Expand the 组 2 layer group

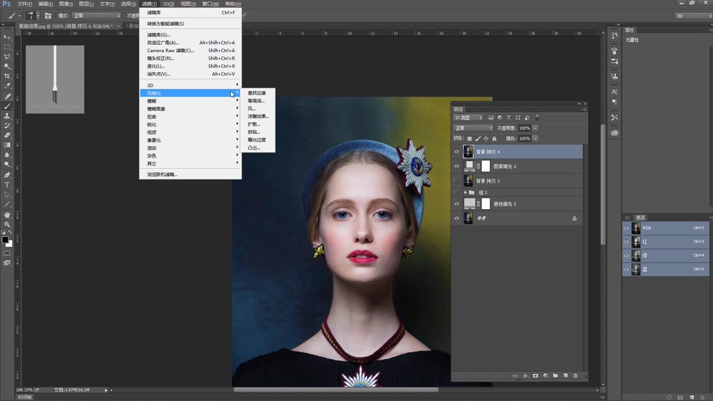click(465, 193)
